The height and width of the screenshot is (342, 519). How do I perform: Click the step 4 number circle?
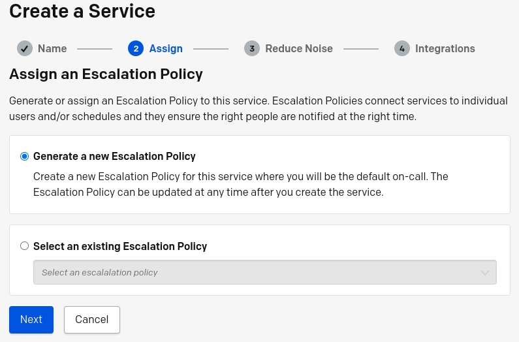click(402, 49)
